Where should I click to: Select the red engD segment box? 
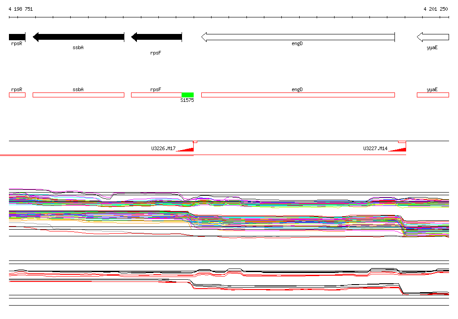298,95
